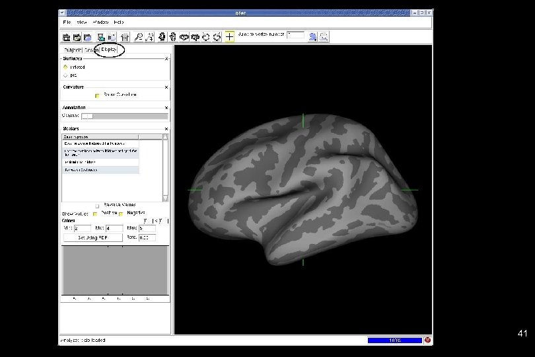Click the save-with-green-arrow toolbar icon

100,37
